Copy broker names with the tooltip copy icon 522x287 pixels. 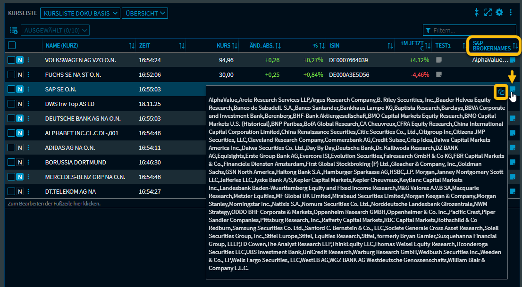501,92
